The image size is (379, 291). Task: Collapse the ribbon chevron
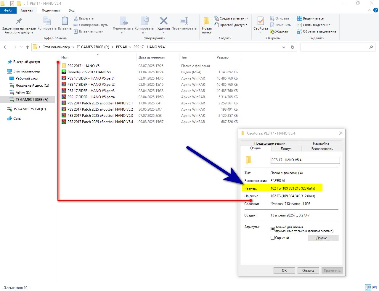coord(369,10)
